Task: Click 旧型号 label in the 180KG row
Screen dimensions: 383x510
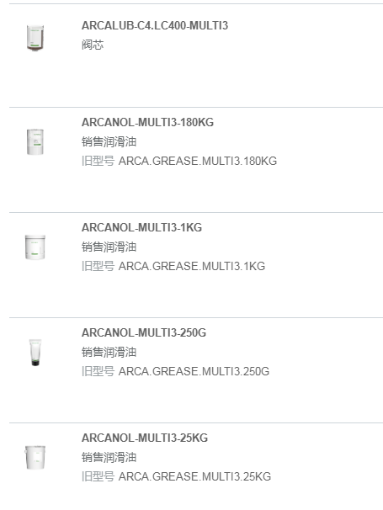Action: (98, 161)
